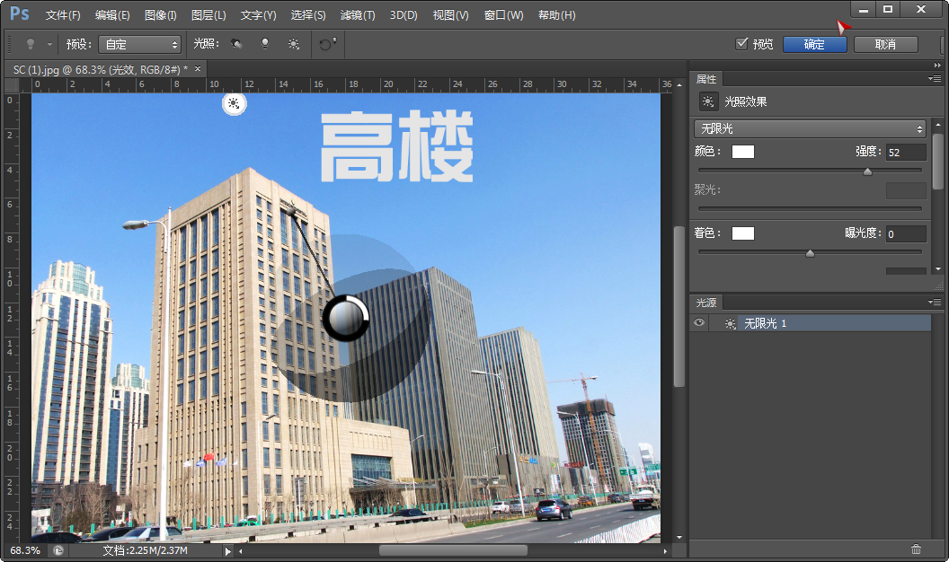Open the Properties panel options menu

pyautogui.click(x=935, y=79)
